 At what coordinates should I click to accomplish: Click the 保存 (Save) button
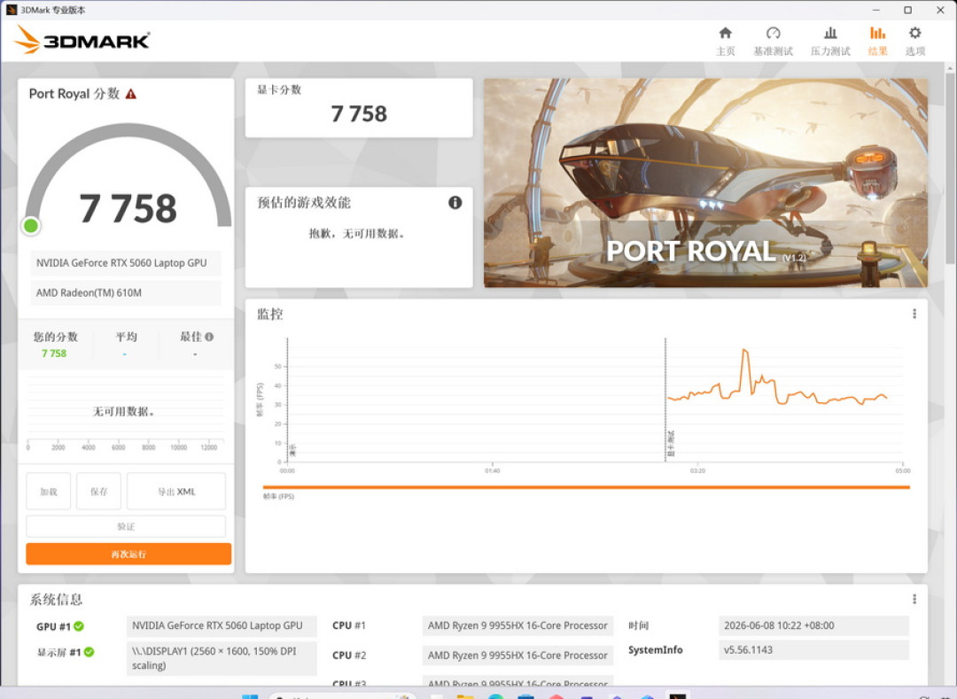tap(98, 491)
